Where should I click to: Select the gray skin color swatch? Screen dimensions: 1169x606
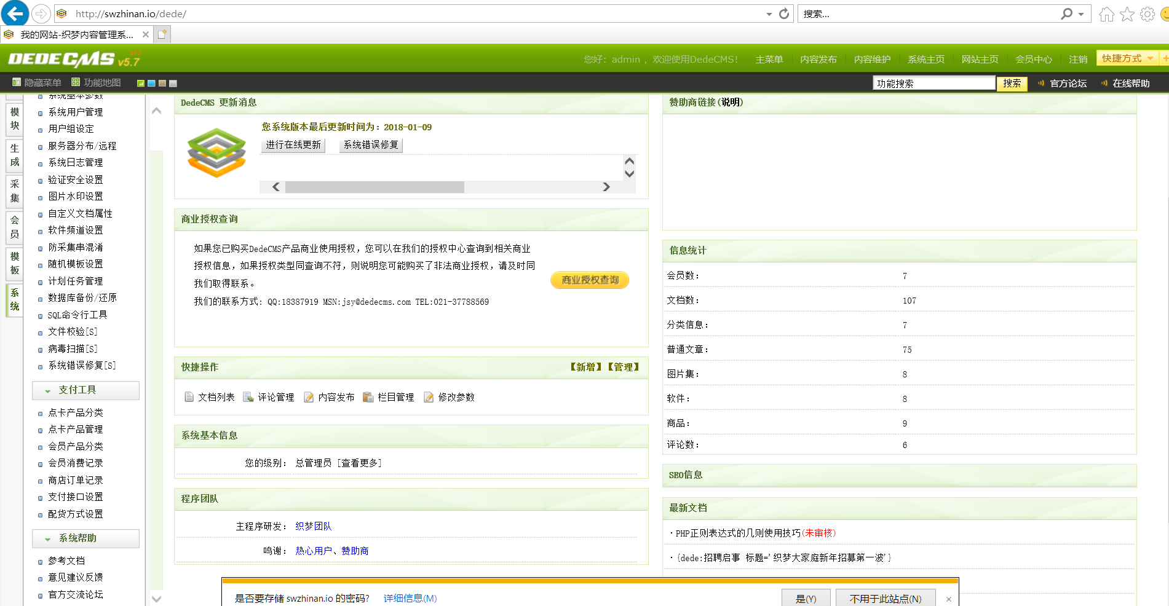(173, 83)
